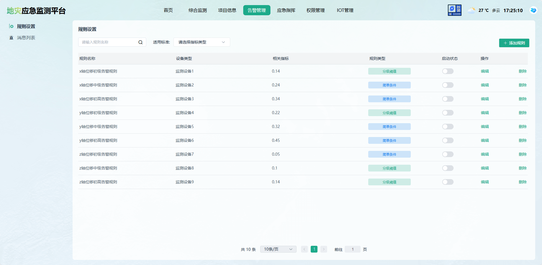Go to previous page arrow in pagination
The image size is (542, 265).
304,249
